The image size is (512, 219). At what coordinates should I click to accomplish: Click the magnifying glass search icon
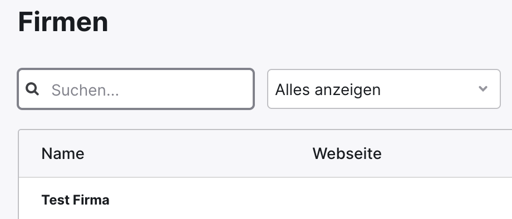tap(32, 89)
